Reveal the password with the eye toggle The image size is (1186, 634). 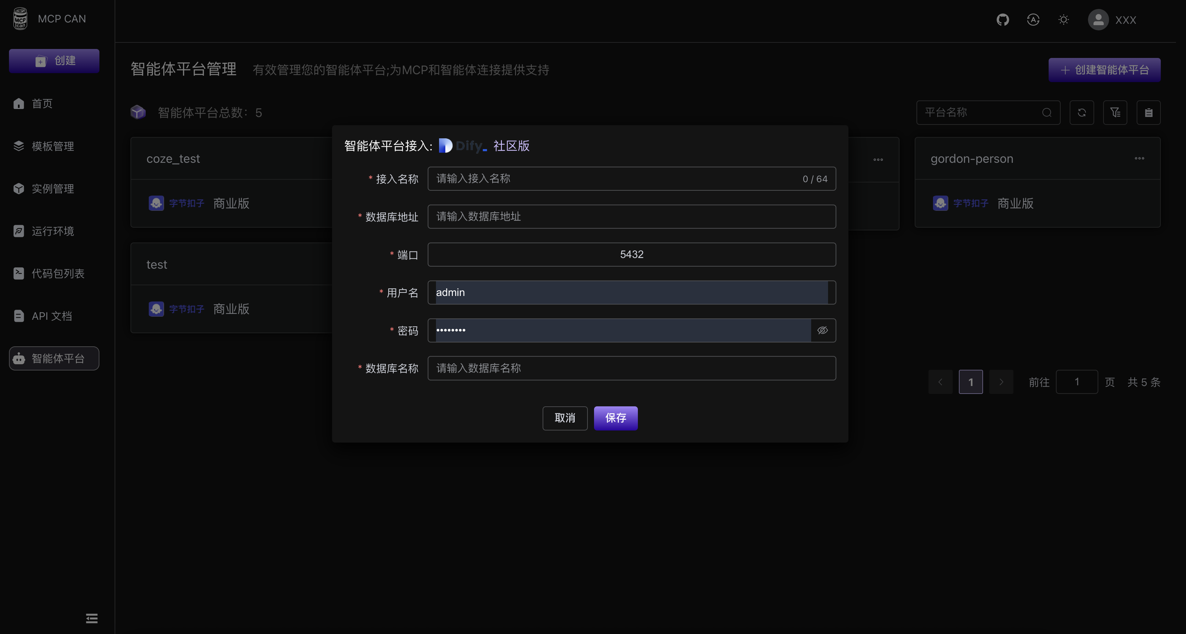click(x=822, y=330)
